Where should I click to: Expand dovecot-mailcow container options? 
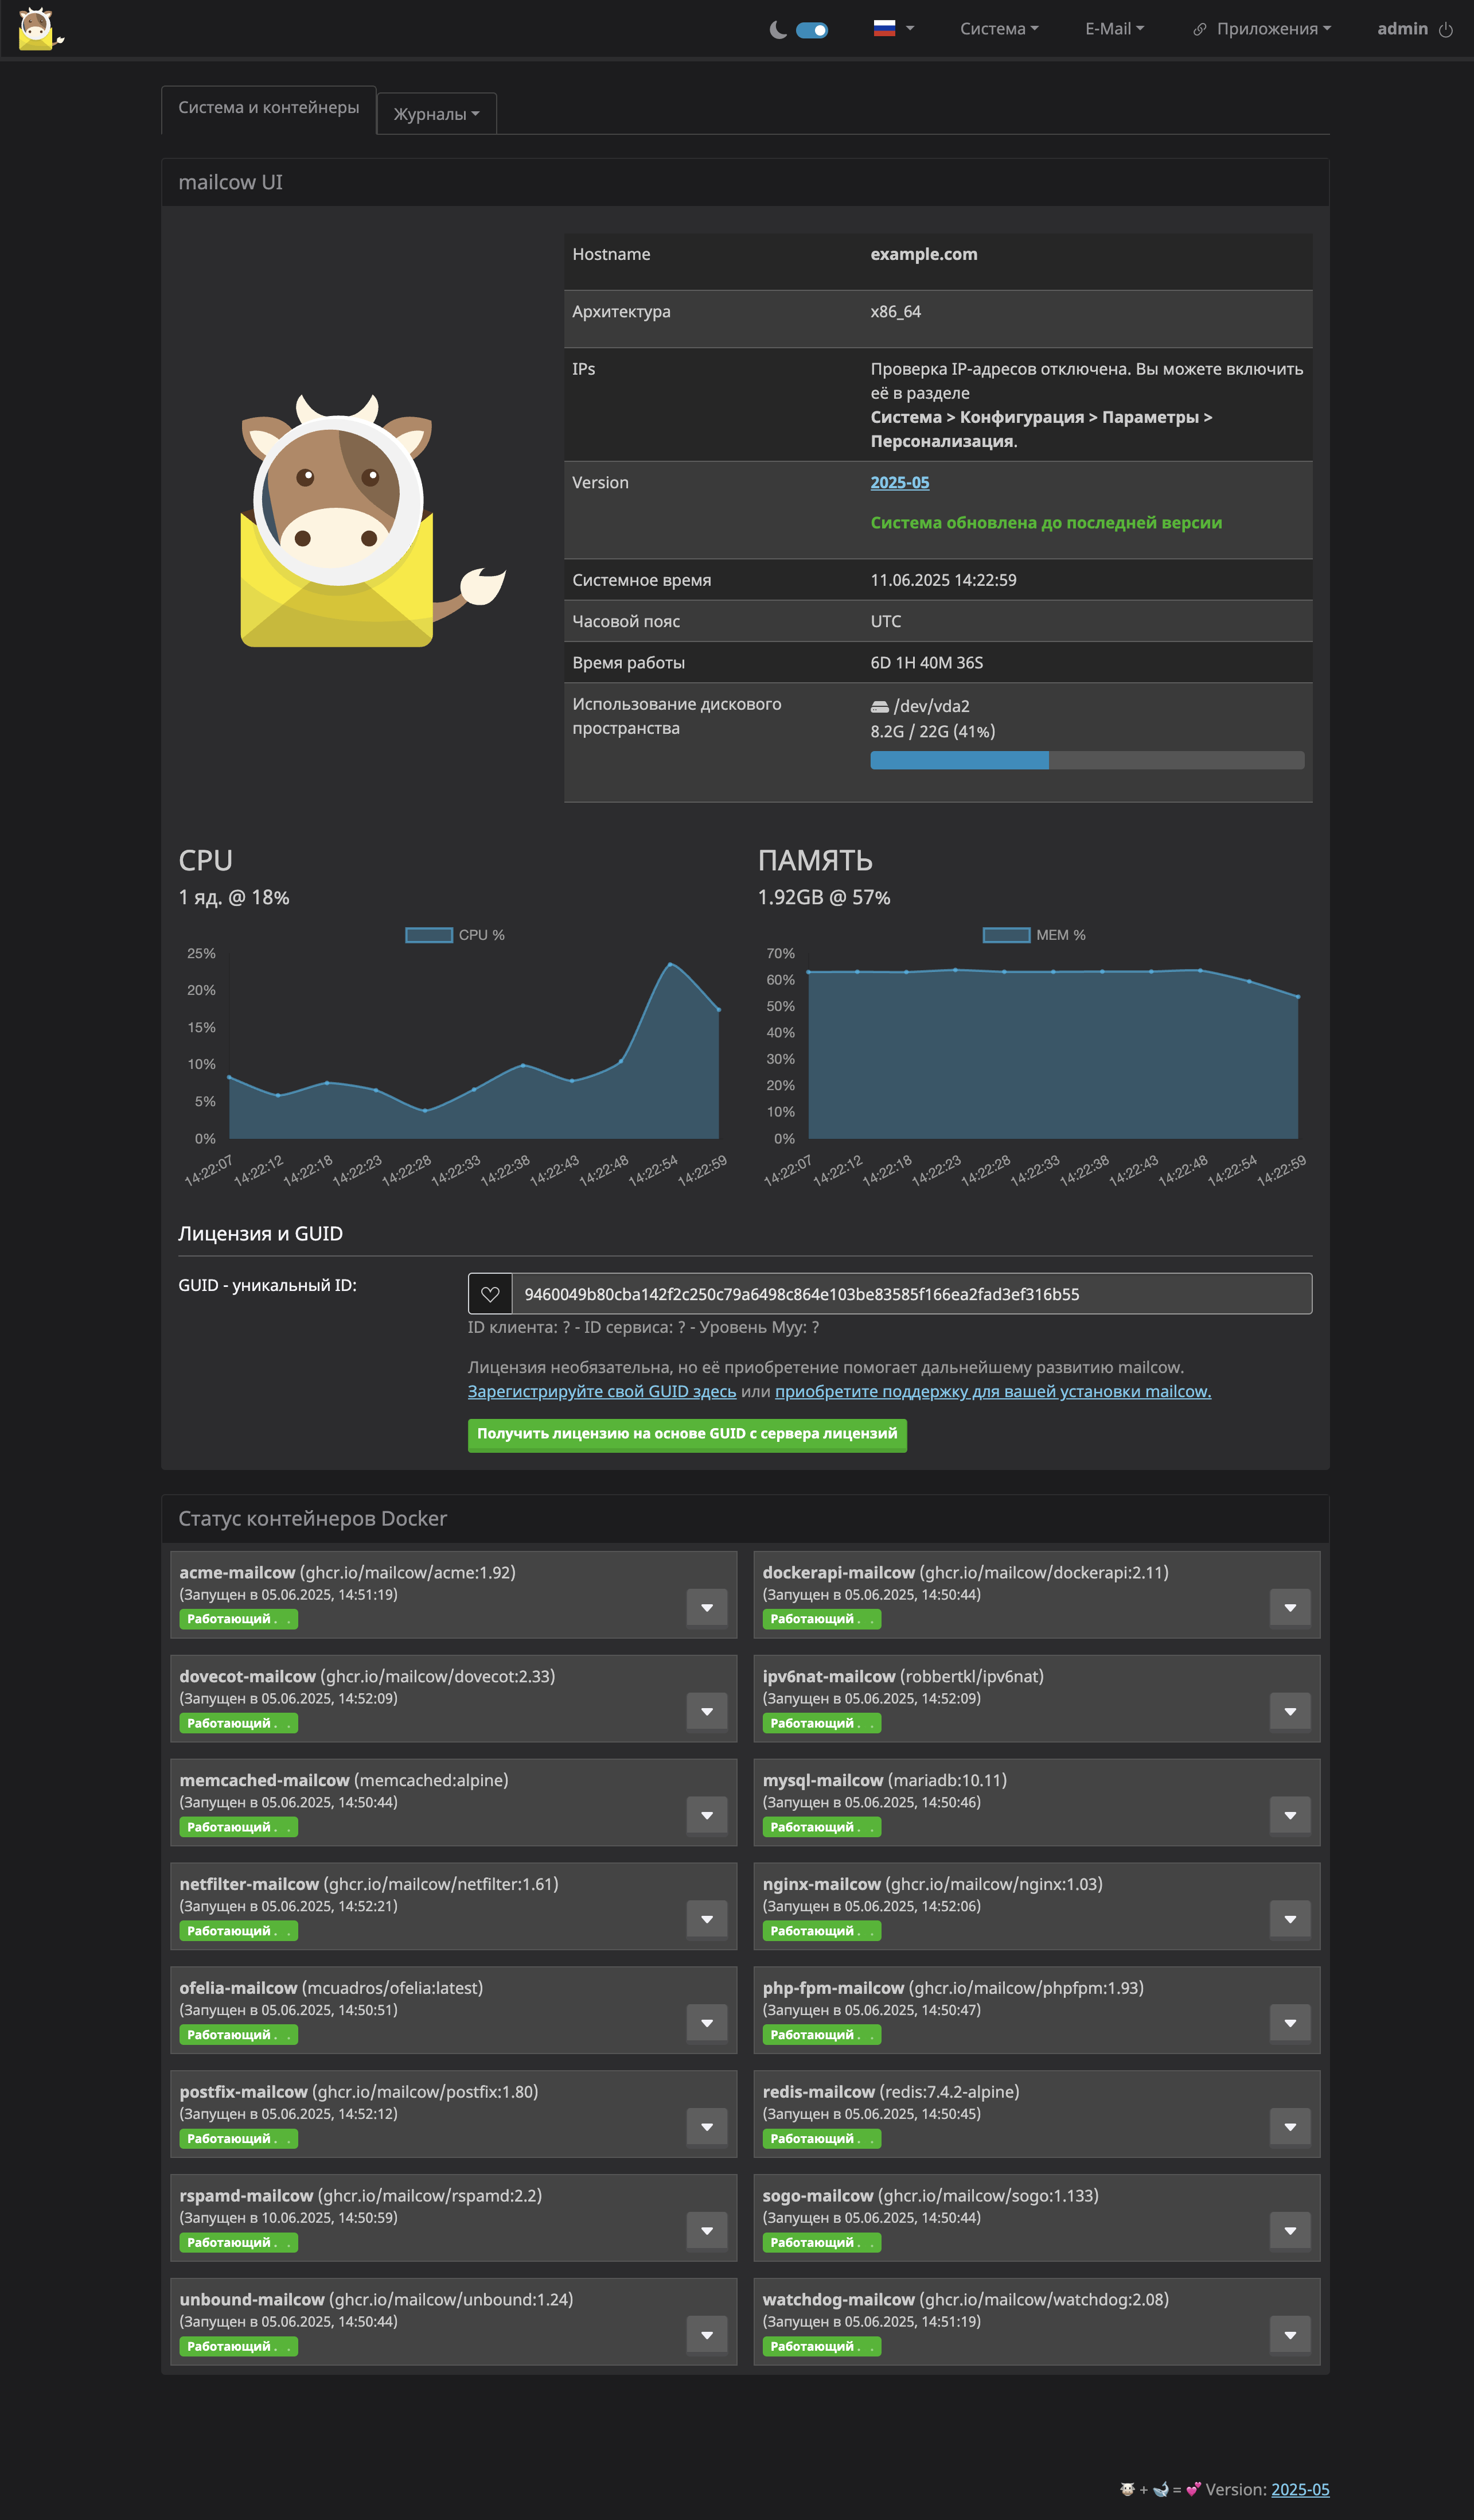coord(708,1712)
